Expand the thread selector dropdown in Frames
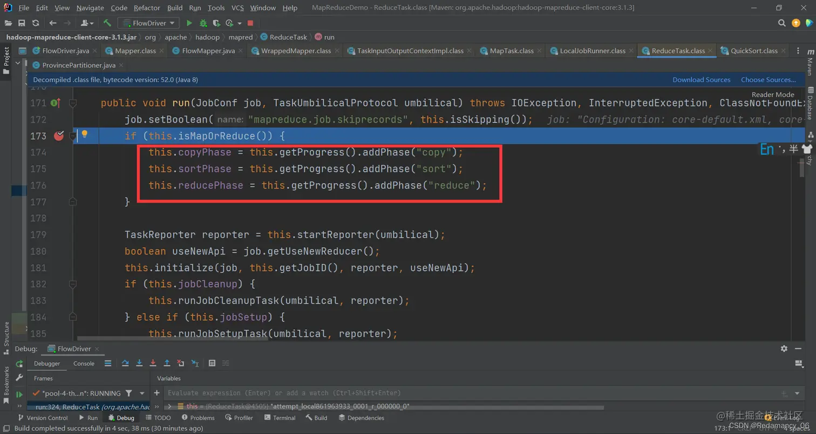Image resolution: width=816 pixels, height=434 pixels. click(142, 394)
